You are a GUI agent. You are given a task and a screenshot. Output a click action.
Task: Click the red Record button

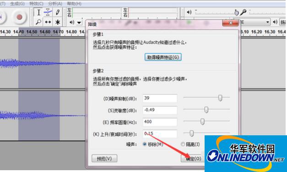[x=19, y=17]
